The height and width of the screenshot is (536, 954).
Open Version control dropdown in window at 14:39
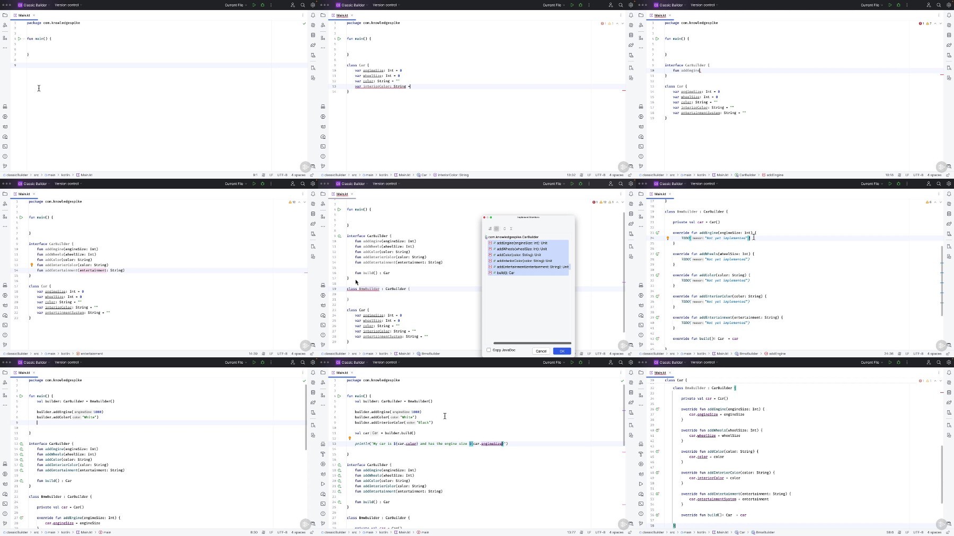click(68, 183)
